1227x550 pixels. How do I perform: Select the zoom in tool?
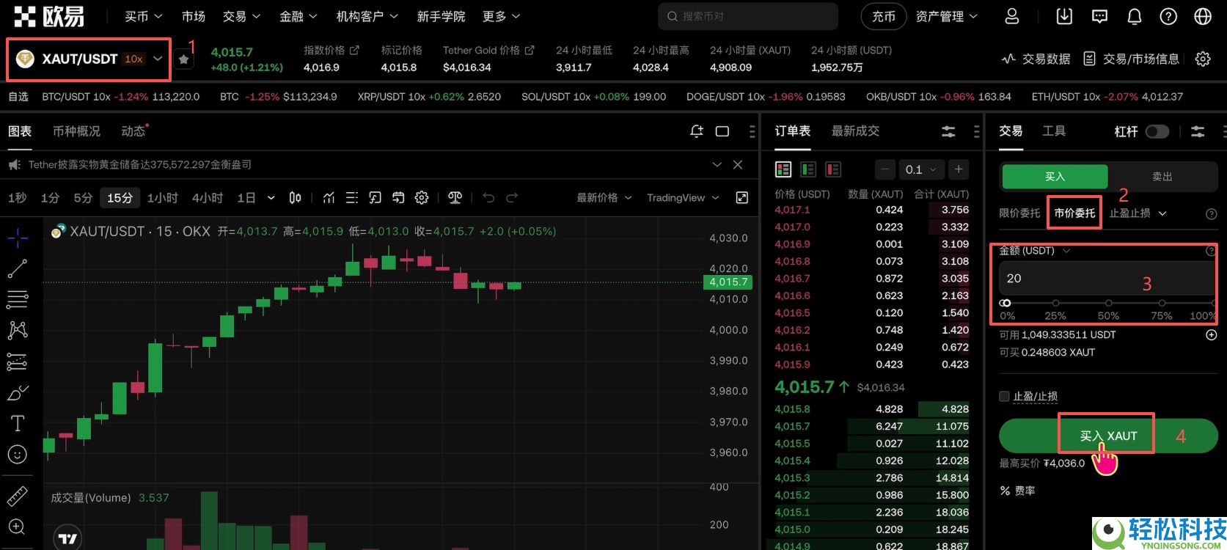coord(18,527)
